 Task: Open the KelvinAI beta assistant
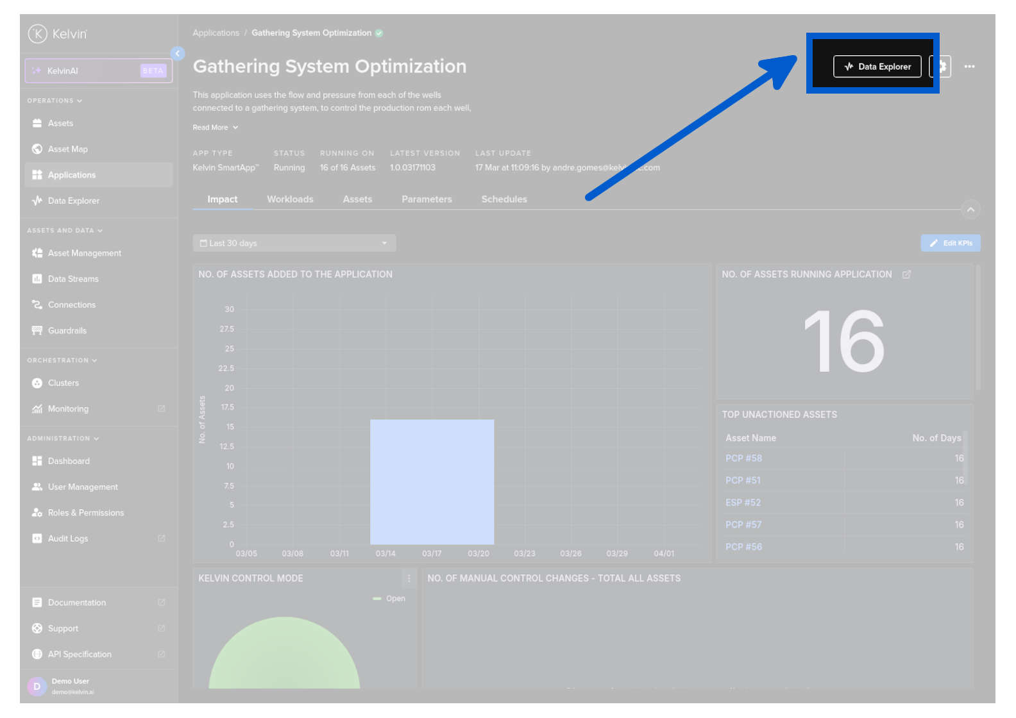click(x=98, y=71)
